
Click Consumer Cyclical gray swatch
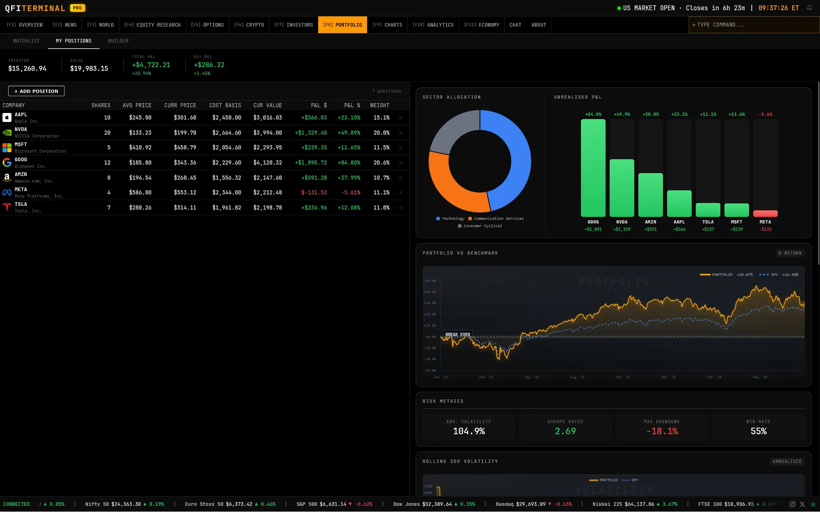[x=460, y=226]
